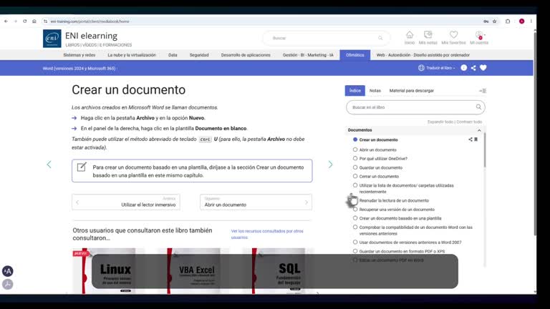
Task: Select Abrir un documento in index
Action: 377,150
